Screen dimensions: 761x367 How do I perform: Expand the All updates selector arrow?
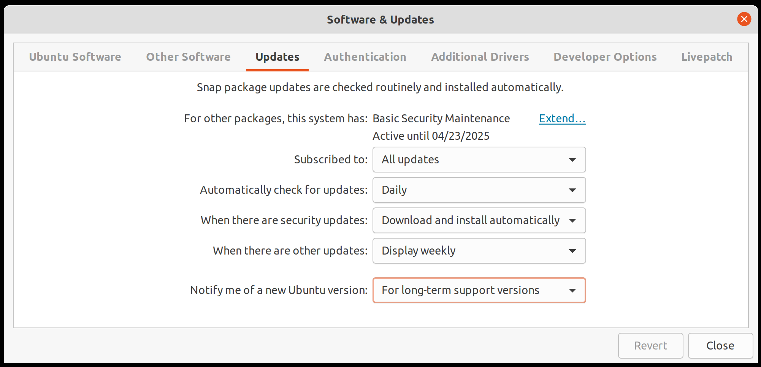[x=572, y=160]
